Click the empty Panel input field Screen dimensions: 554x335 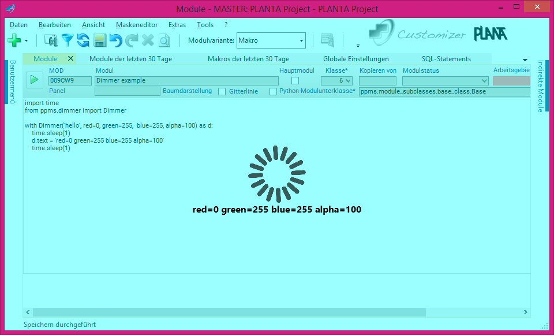[127, 91]
